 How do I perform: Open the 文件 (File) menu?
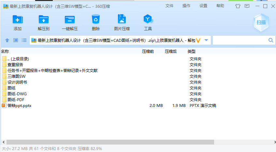coord(169,6)
